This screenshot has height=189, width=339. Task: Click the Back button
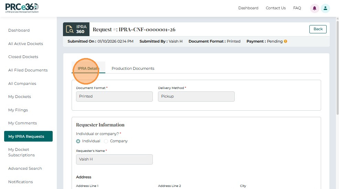point(318,29)
